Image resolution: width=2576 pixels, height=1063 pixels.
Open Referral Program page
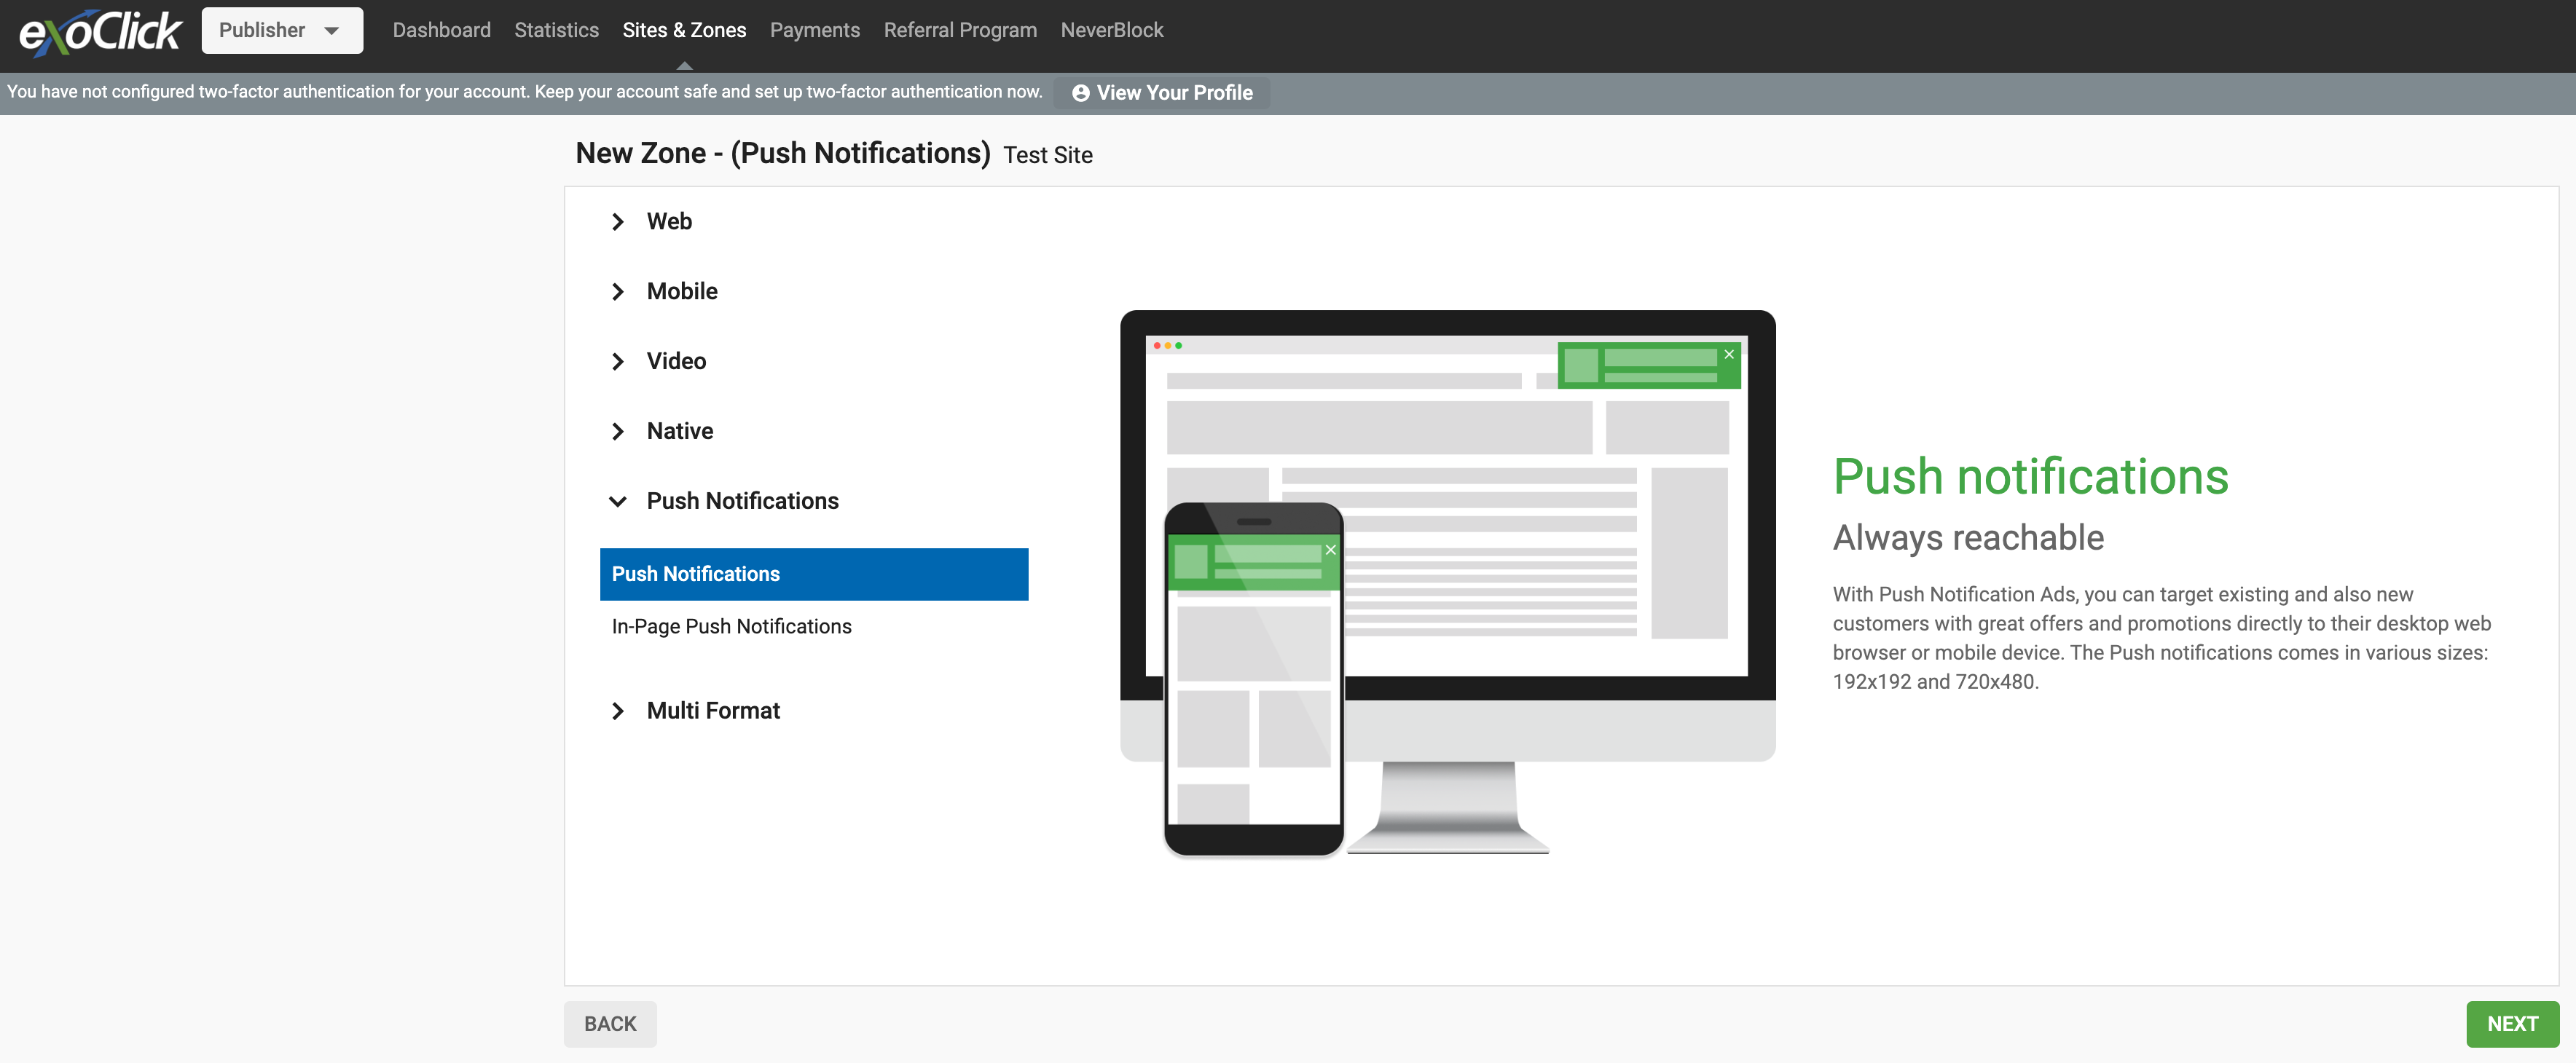(x=959, y=30)
